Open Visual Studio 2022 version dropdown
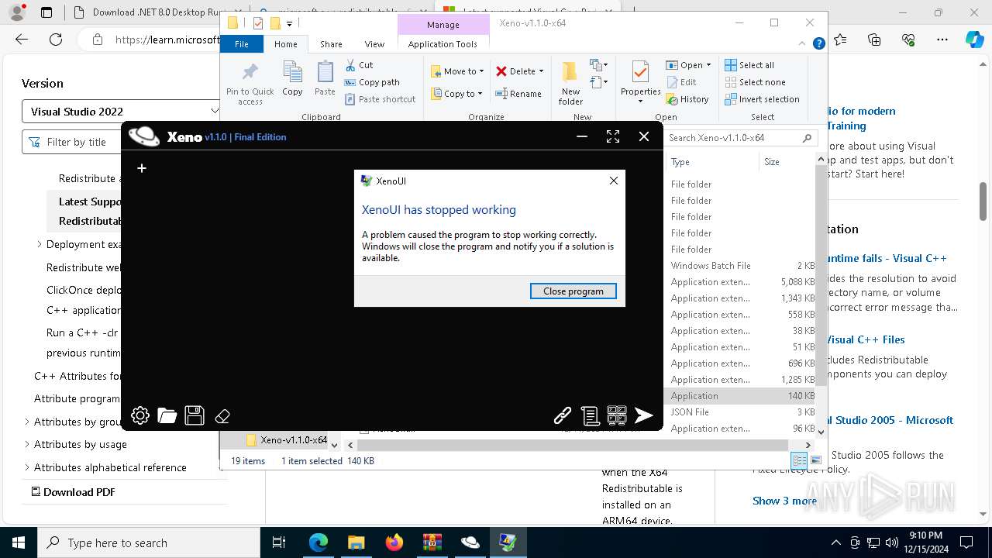 (124, 112)
